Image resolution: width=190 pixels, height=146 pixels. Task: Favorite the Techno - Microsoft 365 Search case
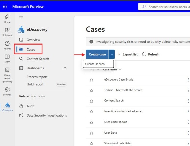point(92,90)
